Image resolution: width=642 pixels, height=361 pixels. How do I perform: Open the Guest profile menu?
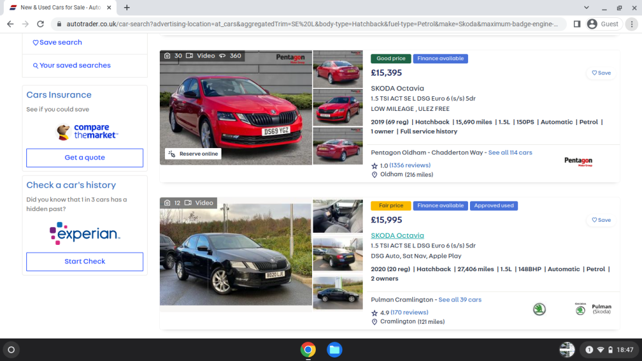(x=603, y=24)
